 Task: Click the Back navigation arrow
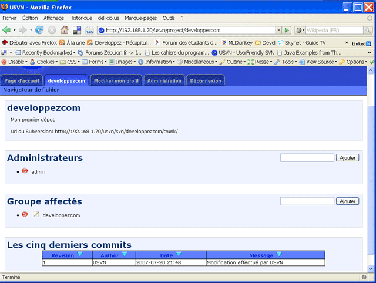click(x=7, y=30)
